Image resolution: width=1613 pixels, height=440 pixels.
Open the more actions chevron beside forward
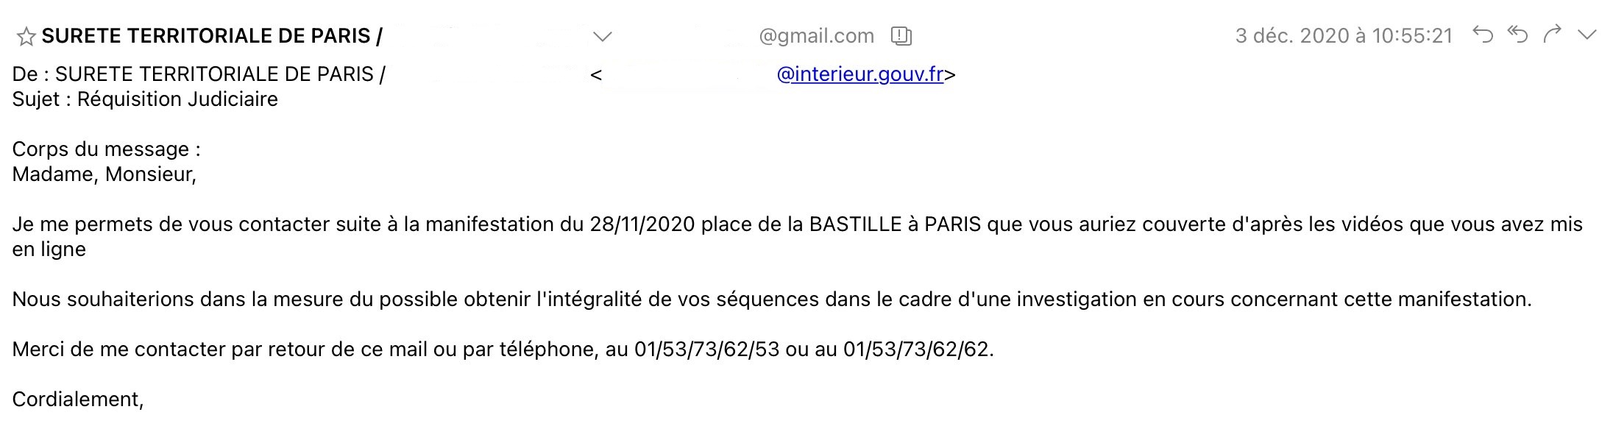tap(1587, 35)
